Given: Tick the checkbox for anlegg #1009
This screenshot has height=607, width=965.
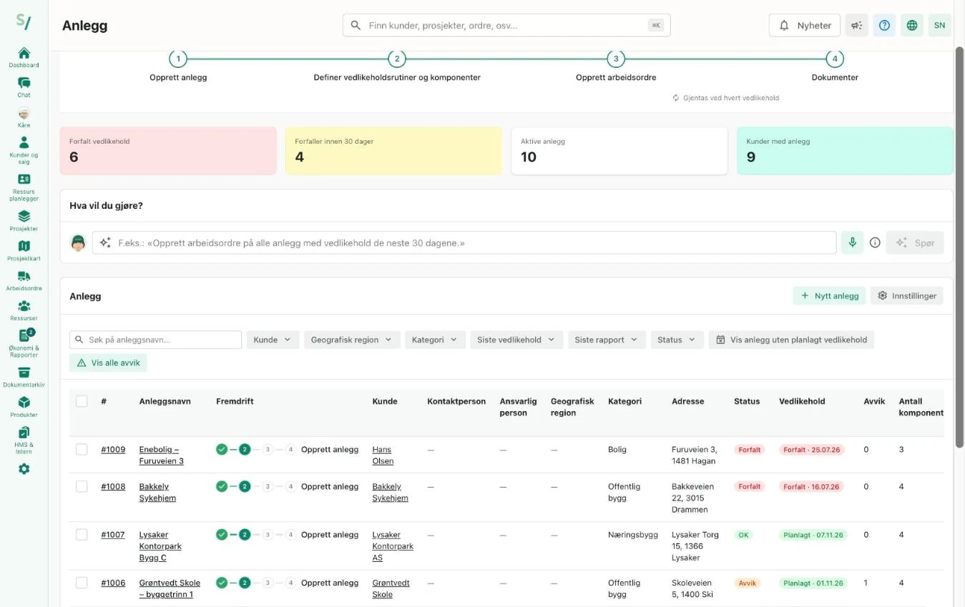Looking at the screenshot, I should coord(82,449).
